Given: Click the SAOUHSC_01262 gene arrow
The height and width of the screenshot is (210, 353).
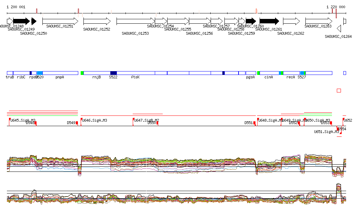Looking at the screenshot, I should click(x=291, y=21).
